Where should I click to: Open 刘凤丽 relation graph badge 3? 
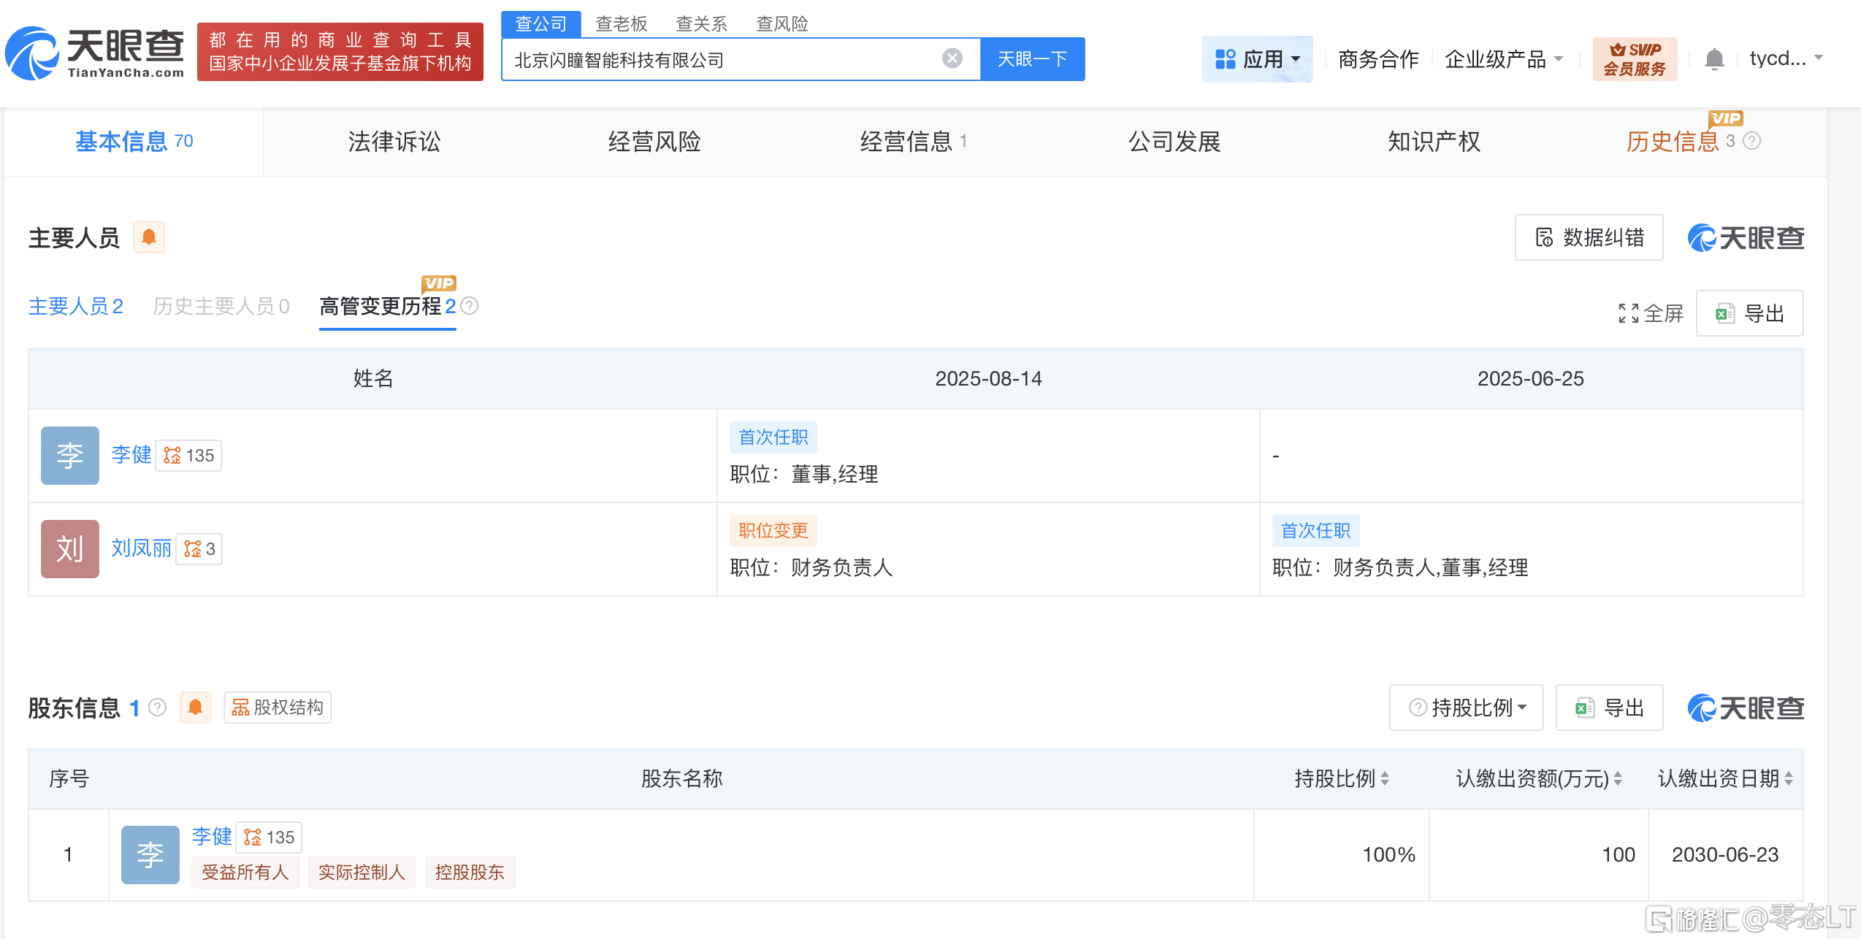coord(199,549)
